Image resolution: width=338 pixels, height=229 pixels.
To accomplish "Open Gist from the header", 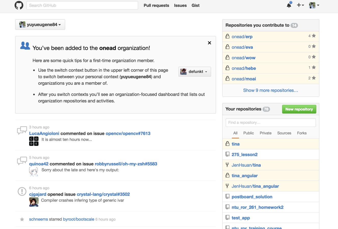I will coord(195,5).
